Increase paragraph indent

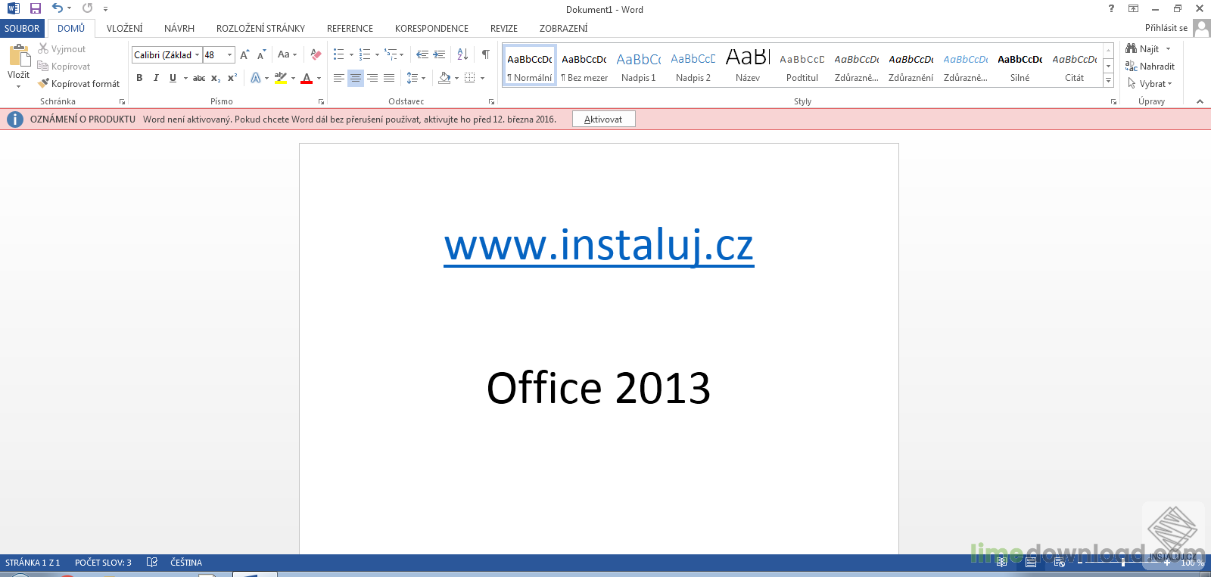(x=439, y=54)
